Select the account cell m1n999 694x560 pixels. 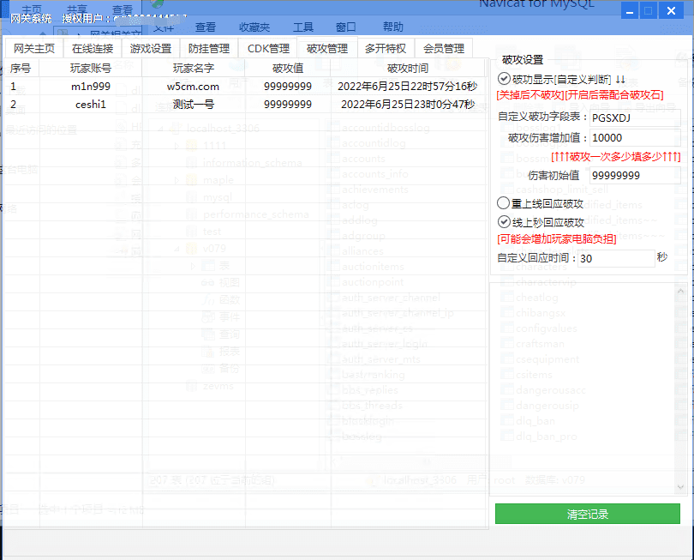click(91, 87)
